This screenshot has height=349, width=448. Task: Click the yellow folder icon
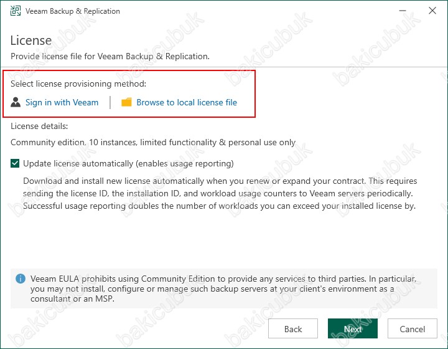126,102
